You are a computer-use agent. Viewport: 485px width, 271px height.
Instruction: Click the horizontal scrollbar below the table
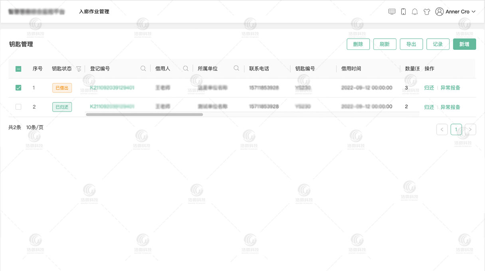pyautogui.click(x=144, y=114)
